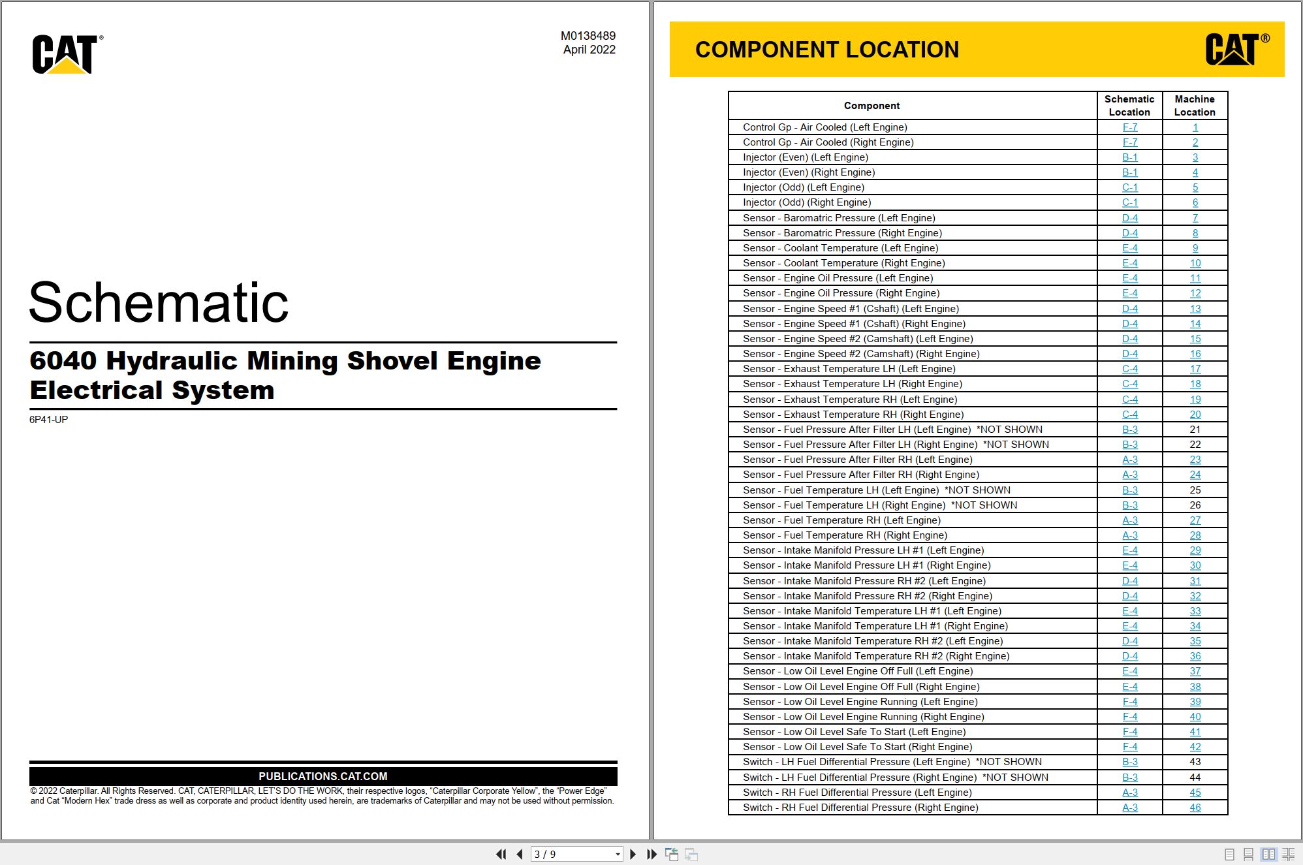Click Schematic Location column header
The height and width of the screenshot is (865, 1303).
click(1129, 106)
